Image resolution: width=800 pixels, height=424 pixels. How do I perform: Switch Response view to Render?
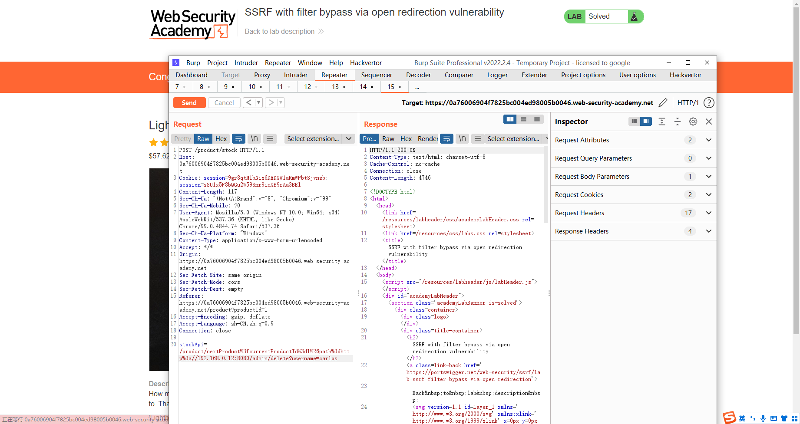(428, 139)
